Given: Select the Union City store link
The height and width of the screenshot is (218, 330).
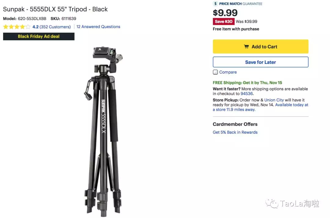Looking at the screenshot, I should tap(274, 100).
